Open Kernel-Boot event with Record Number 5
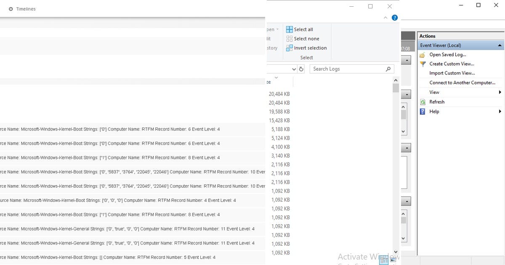 [x=133, y=257]
